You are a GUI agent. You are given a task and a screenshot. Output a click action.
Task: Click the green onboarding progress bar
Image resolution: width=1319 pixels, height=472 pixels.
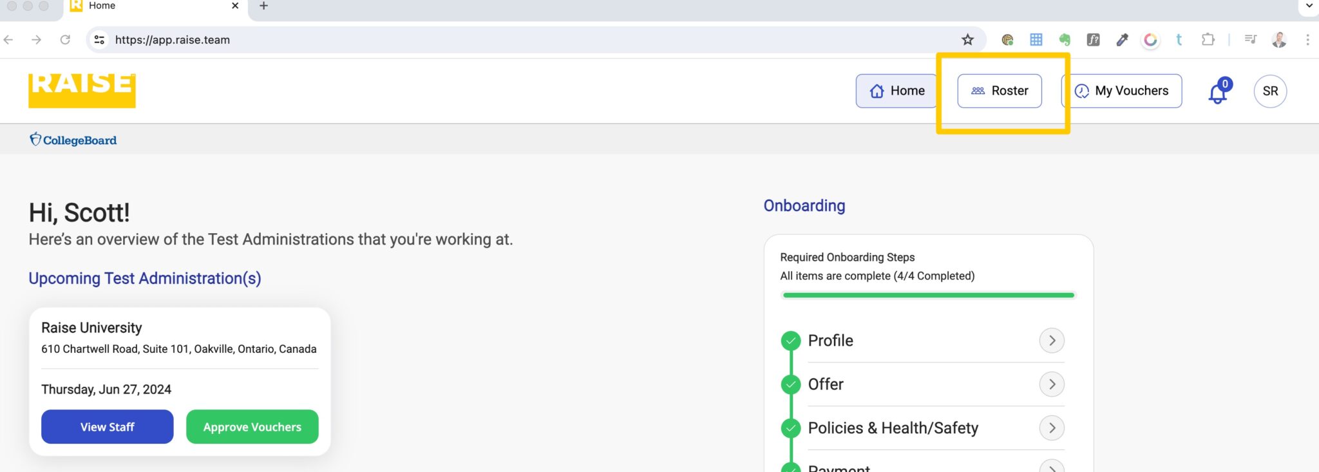pyautogui.click(x=928, y=296)
